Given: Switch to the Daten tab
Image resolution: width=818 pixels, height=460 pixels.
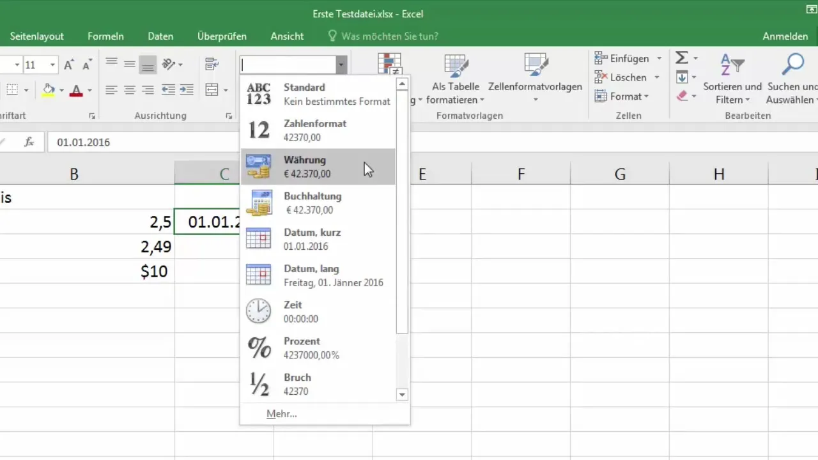Looking at the screenshot, I should (160, 36).
